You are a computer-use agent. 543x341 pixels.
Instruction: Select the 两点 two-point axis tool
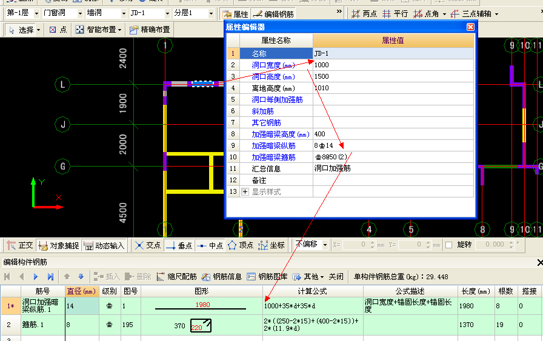364,14
